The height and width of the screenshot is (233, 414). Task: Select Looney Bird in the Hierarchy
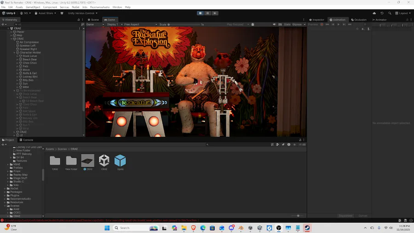(x=30, y=77)
